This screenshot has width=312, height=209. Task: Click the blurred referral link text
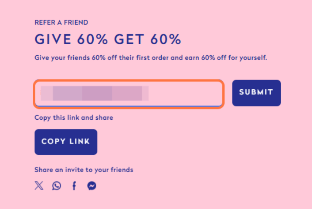click(x=95, y=93)
